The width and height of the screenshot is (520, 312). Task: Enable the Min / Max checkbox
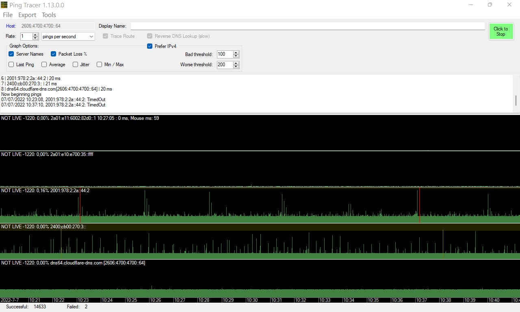(x=100, y=65)
